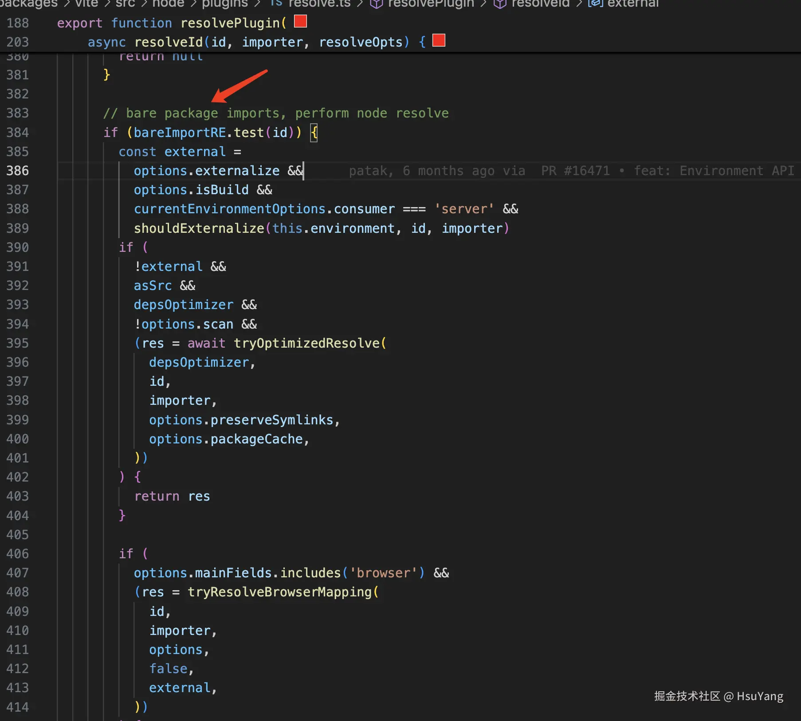The height and width of the screenshot is (721, 801).
Task: Click 'scan' on line 394
Action: pos(218,324)
